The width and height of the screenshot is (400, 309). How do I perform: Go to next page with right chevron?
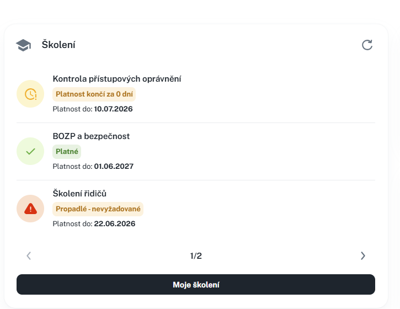(x=362, y=255)
